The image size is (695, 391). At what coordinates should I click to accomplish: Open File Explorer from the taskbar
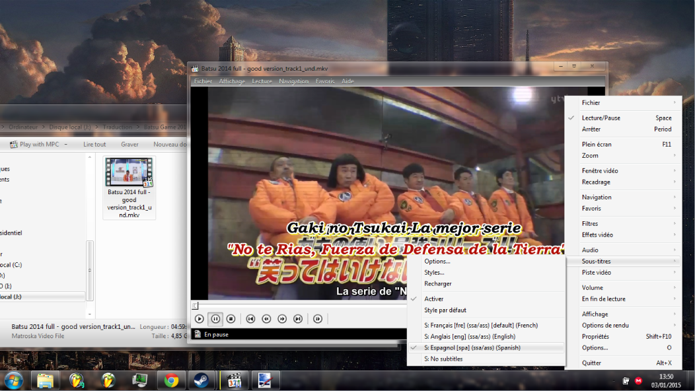45,380
